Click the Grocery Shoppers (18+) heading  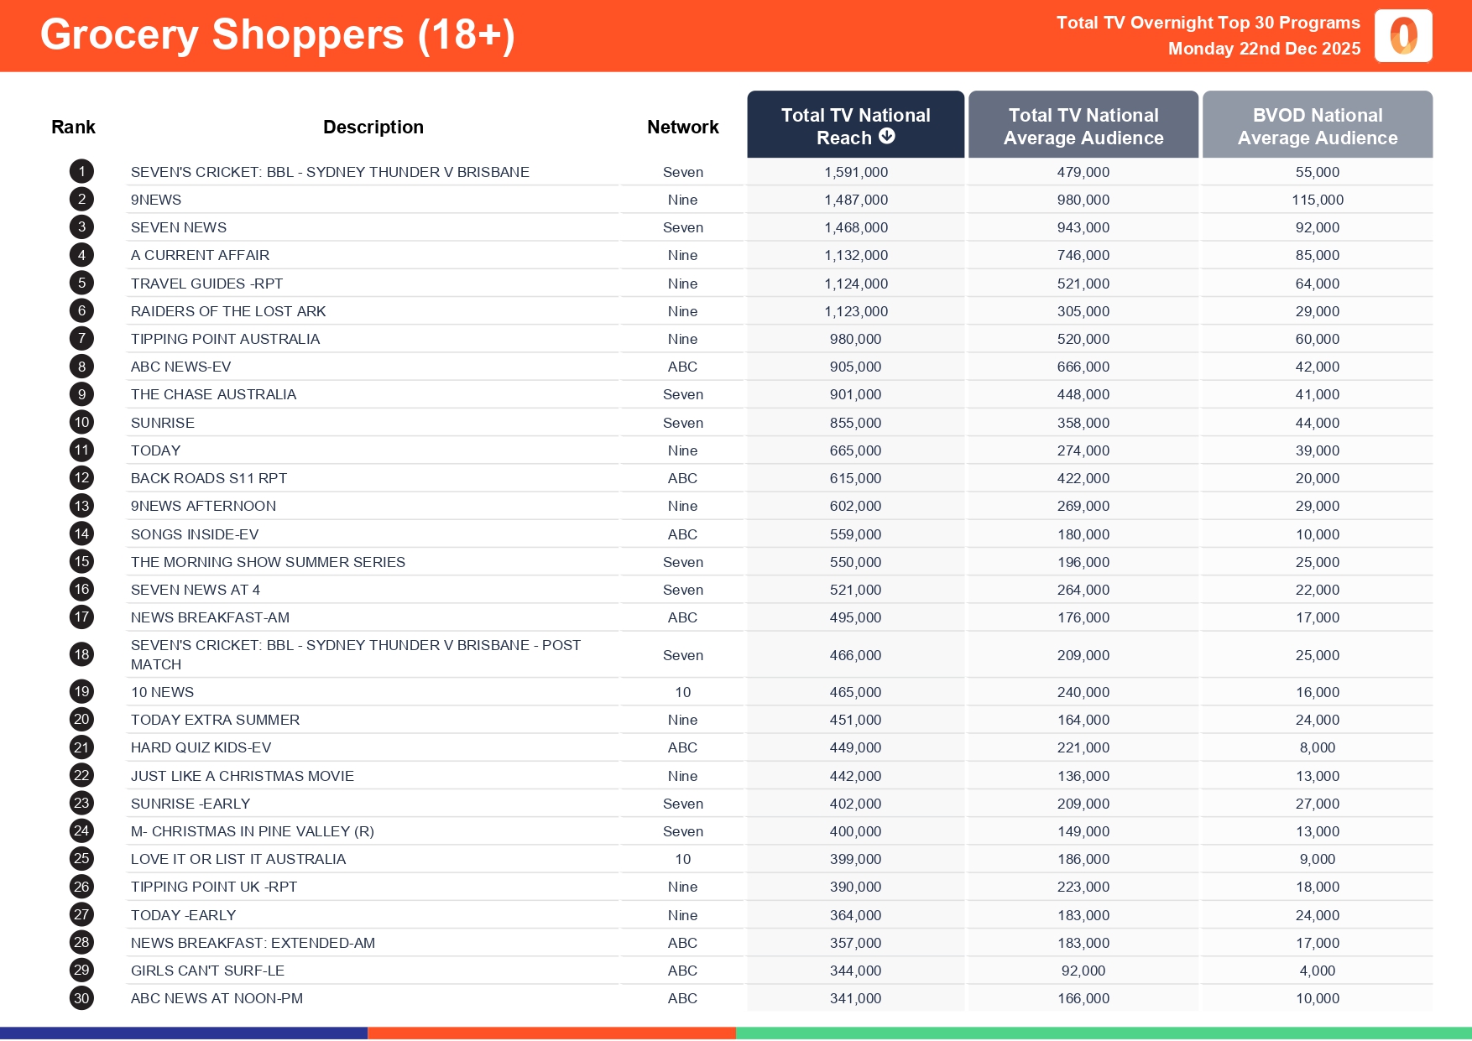click(277, 35)
